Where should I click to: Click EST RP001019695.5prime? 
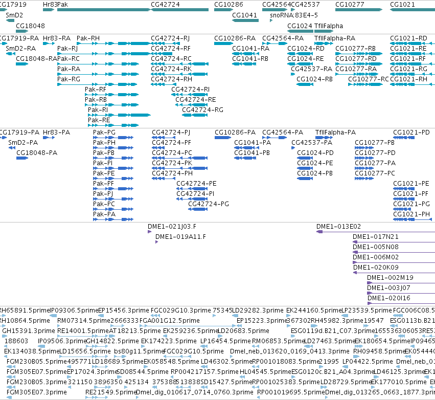click(291, 392)
